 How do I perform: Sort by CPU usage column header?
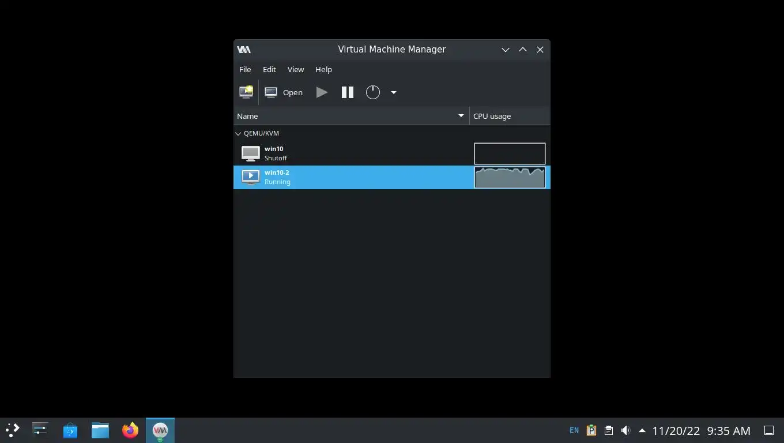(510, 116)
